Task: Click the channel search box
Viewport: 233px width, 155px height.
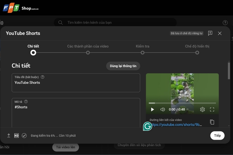Action: coord(115,23)
